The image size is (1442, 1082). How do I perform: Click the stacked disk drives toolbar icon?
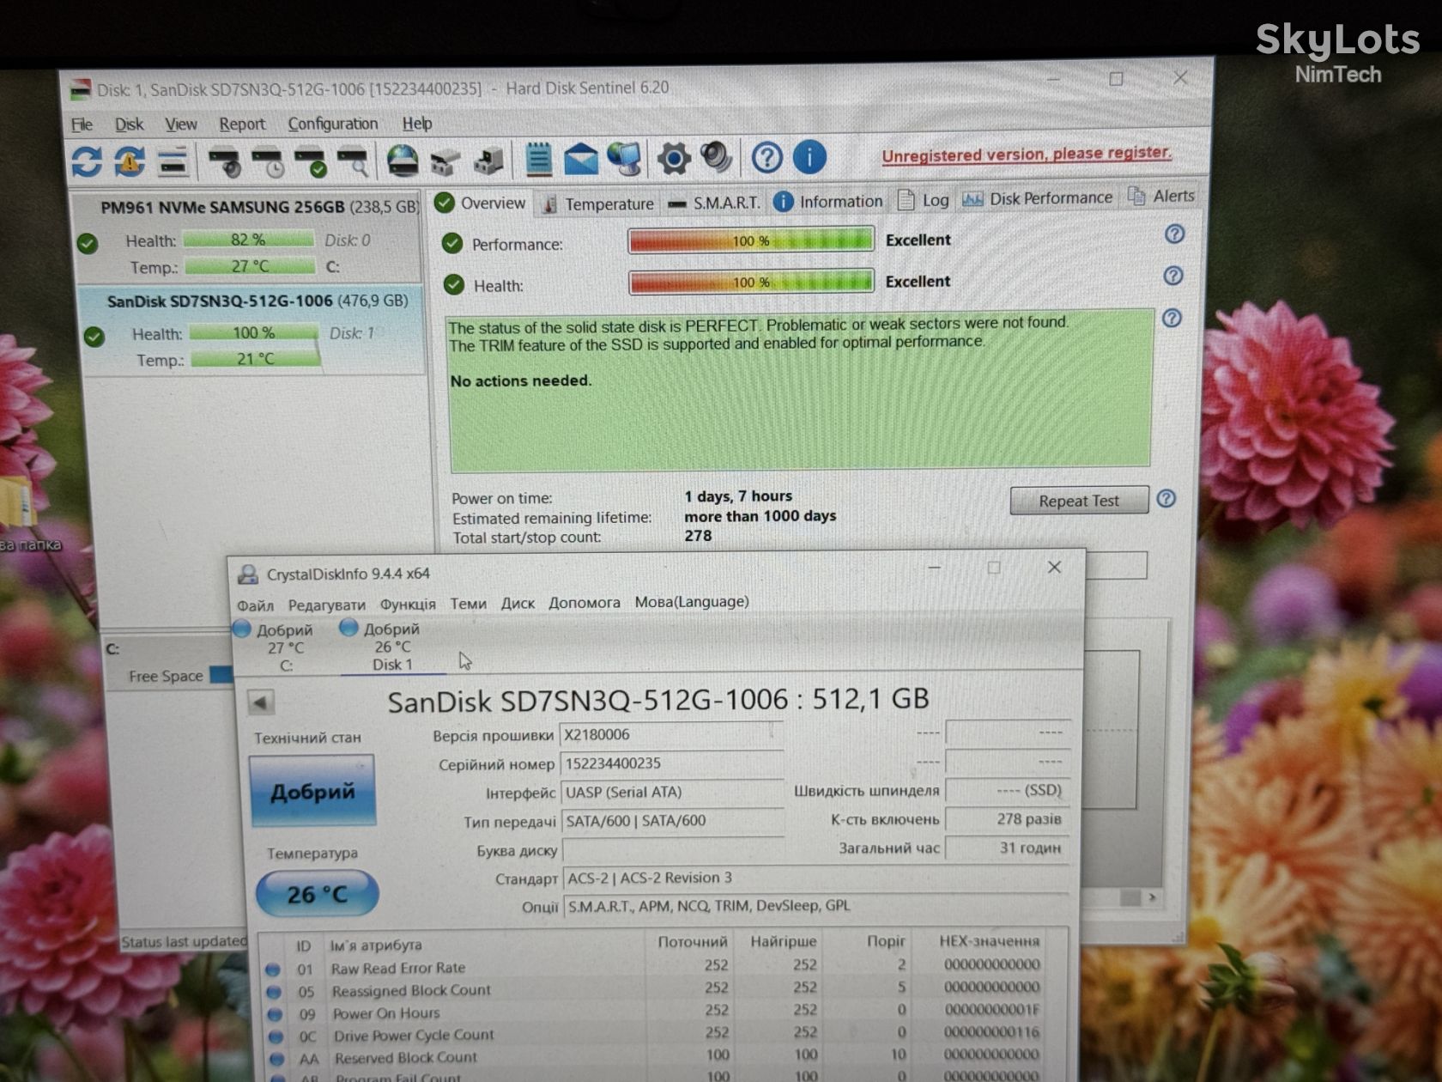(x=173, y=161)
